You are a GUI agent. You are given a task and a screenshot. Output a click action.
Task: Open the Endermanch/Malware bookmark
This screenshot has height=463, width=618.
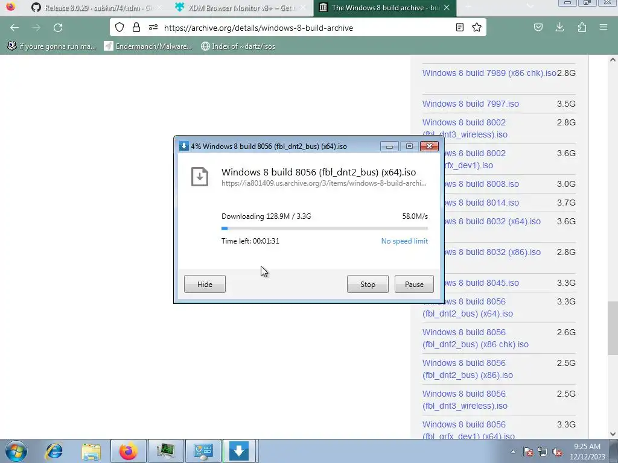click(148, 46)
